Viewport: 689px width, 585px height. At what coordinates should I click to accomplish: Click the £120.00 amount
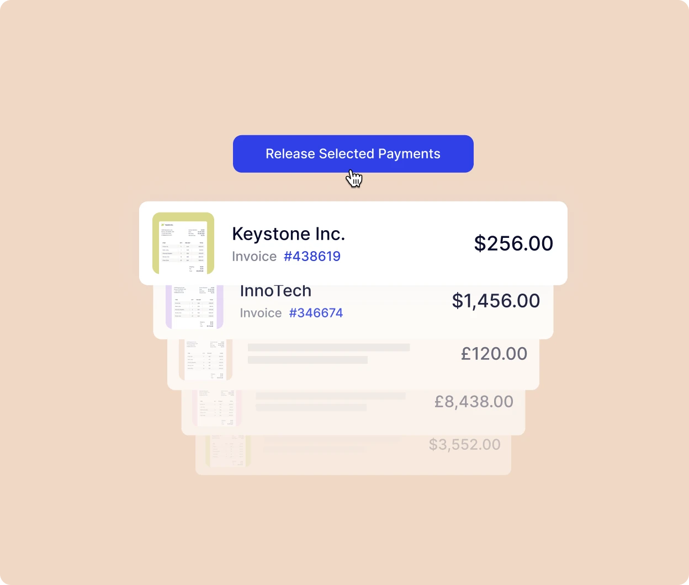click(x=494, y=354)
